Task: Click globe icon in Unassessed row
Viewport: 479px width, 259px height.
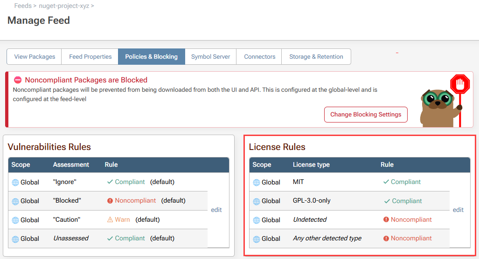Action: (x=15, y=239)
